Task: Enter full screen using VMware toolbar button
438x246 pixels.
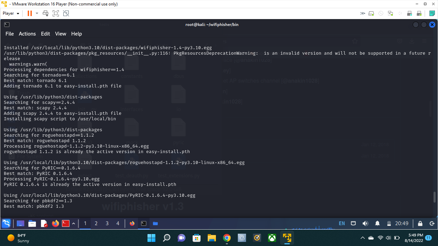Action: 55,13
